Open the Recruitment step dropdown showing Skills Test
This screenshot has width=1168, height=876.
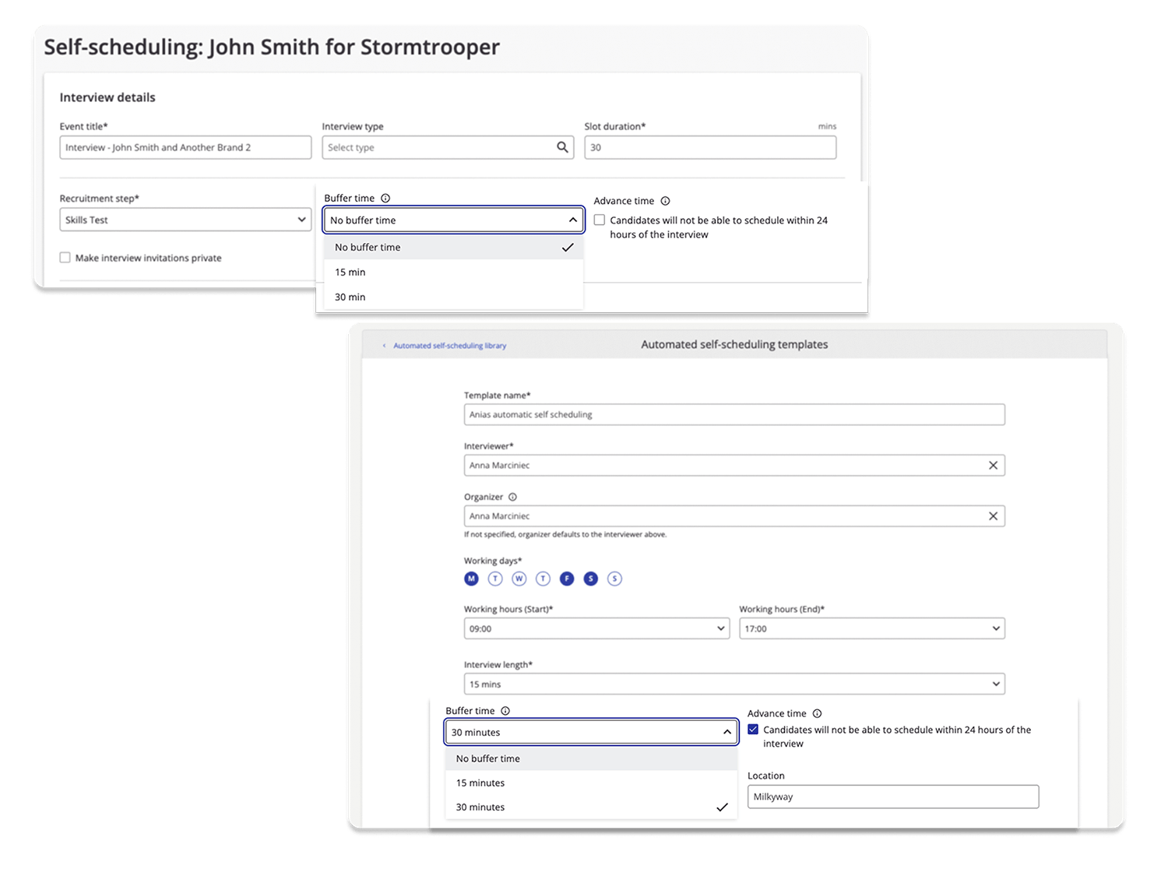click(185, 220)
